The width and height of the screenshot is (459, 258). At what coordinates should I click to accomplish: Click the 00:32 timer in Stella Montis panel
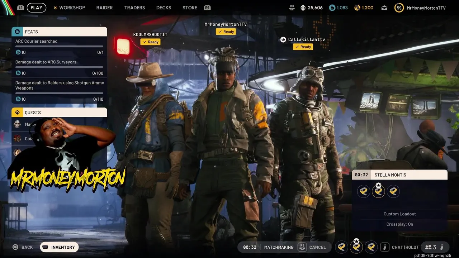click(361, 175)
